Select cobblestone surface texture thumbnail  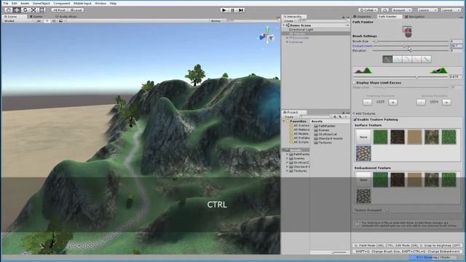coord(363,154)
